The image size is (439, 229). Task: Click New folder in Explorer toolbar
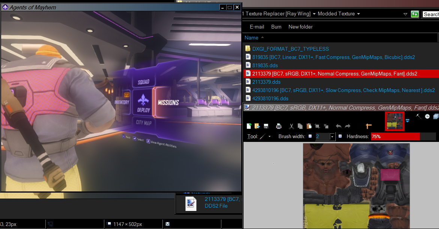(300, 27)
